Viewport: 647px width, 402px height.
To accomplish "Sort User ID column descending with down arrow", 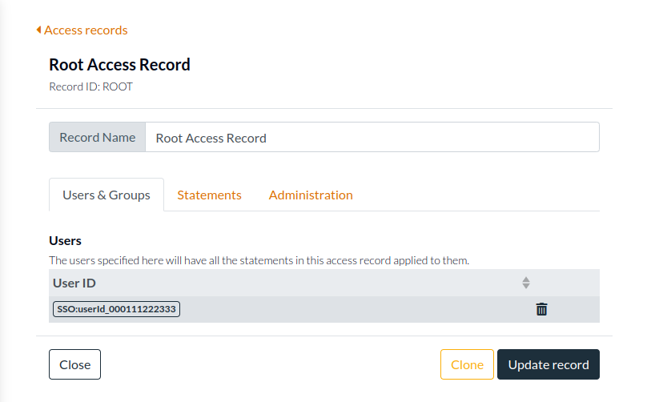I will pos(526,286).
